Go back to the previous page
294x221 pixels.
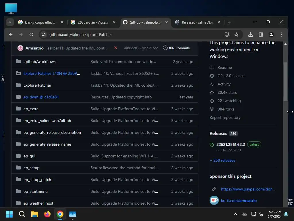click(x=11, y=35)
